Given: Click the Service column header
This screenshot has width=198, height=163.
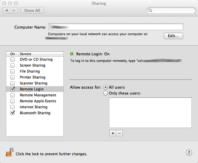Looking at the screenshot, I should coord(41,54).
